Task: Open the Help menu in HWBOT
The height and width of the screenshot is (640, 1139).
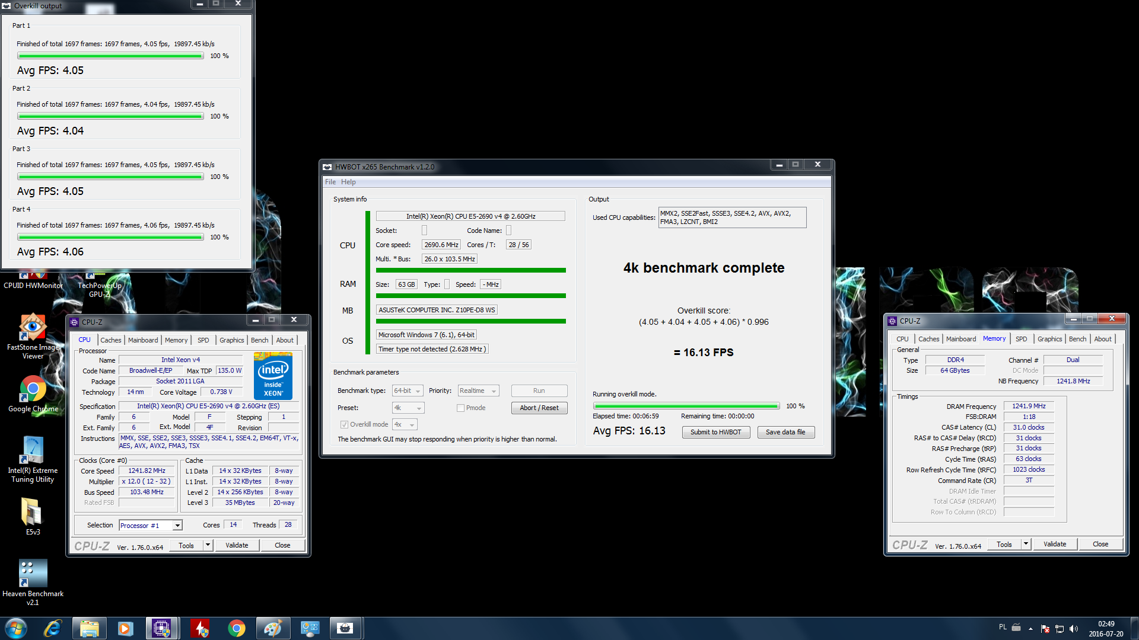Action: pyautogui.click(x=348, y=182)
